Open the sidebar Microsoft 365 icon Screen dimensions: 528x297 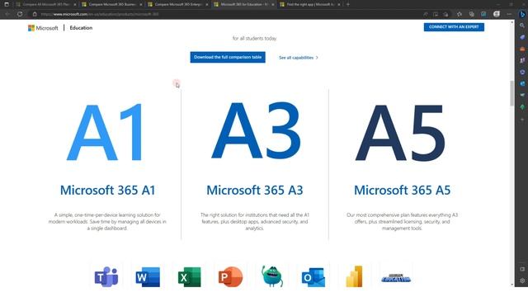[x=522, y=72]
